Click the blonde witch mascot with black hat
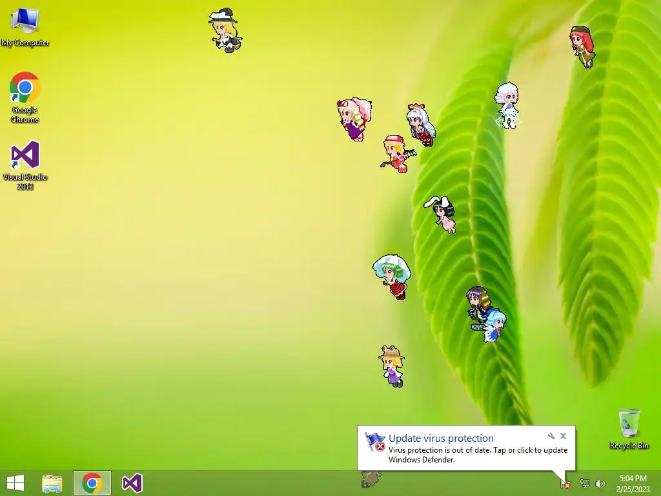 tap(225, 30)
